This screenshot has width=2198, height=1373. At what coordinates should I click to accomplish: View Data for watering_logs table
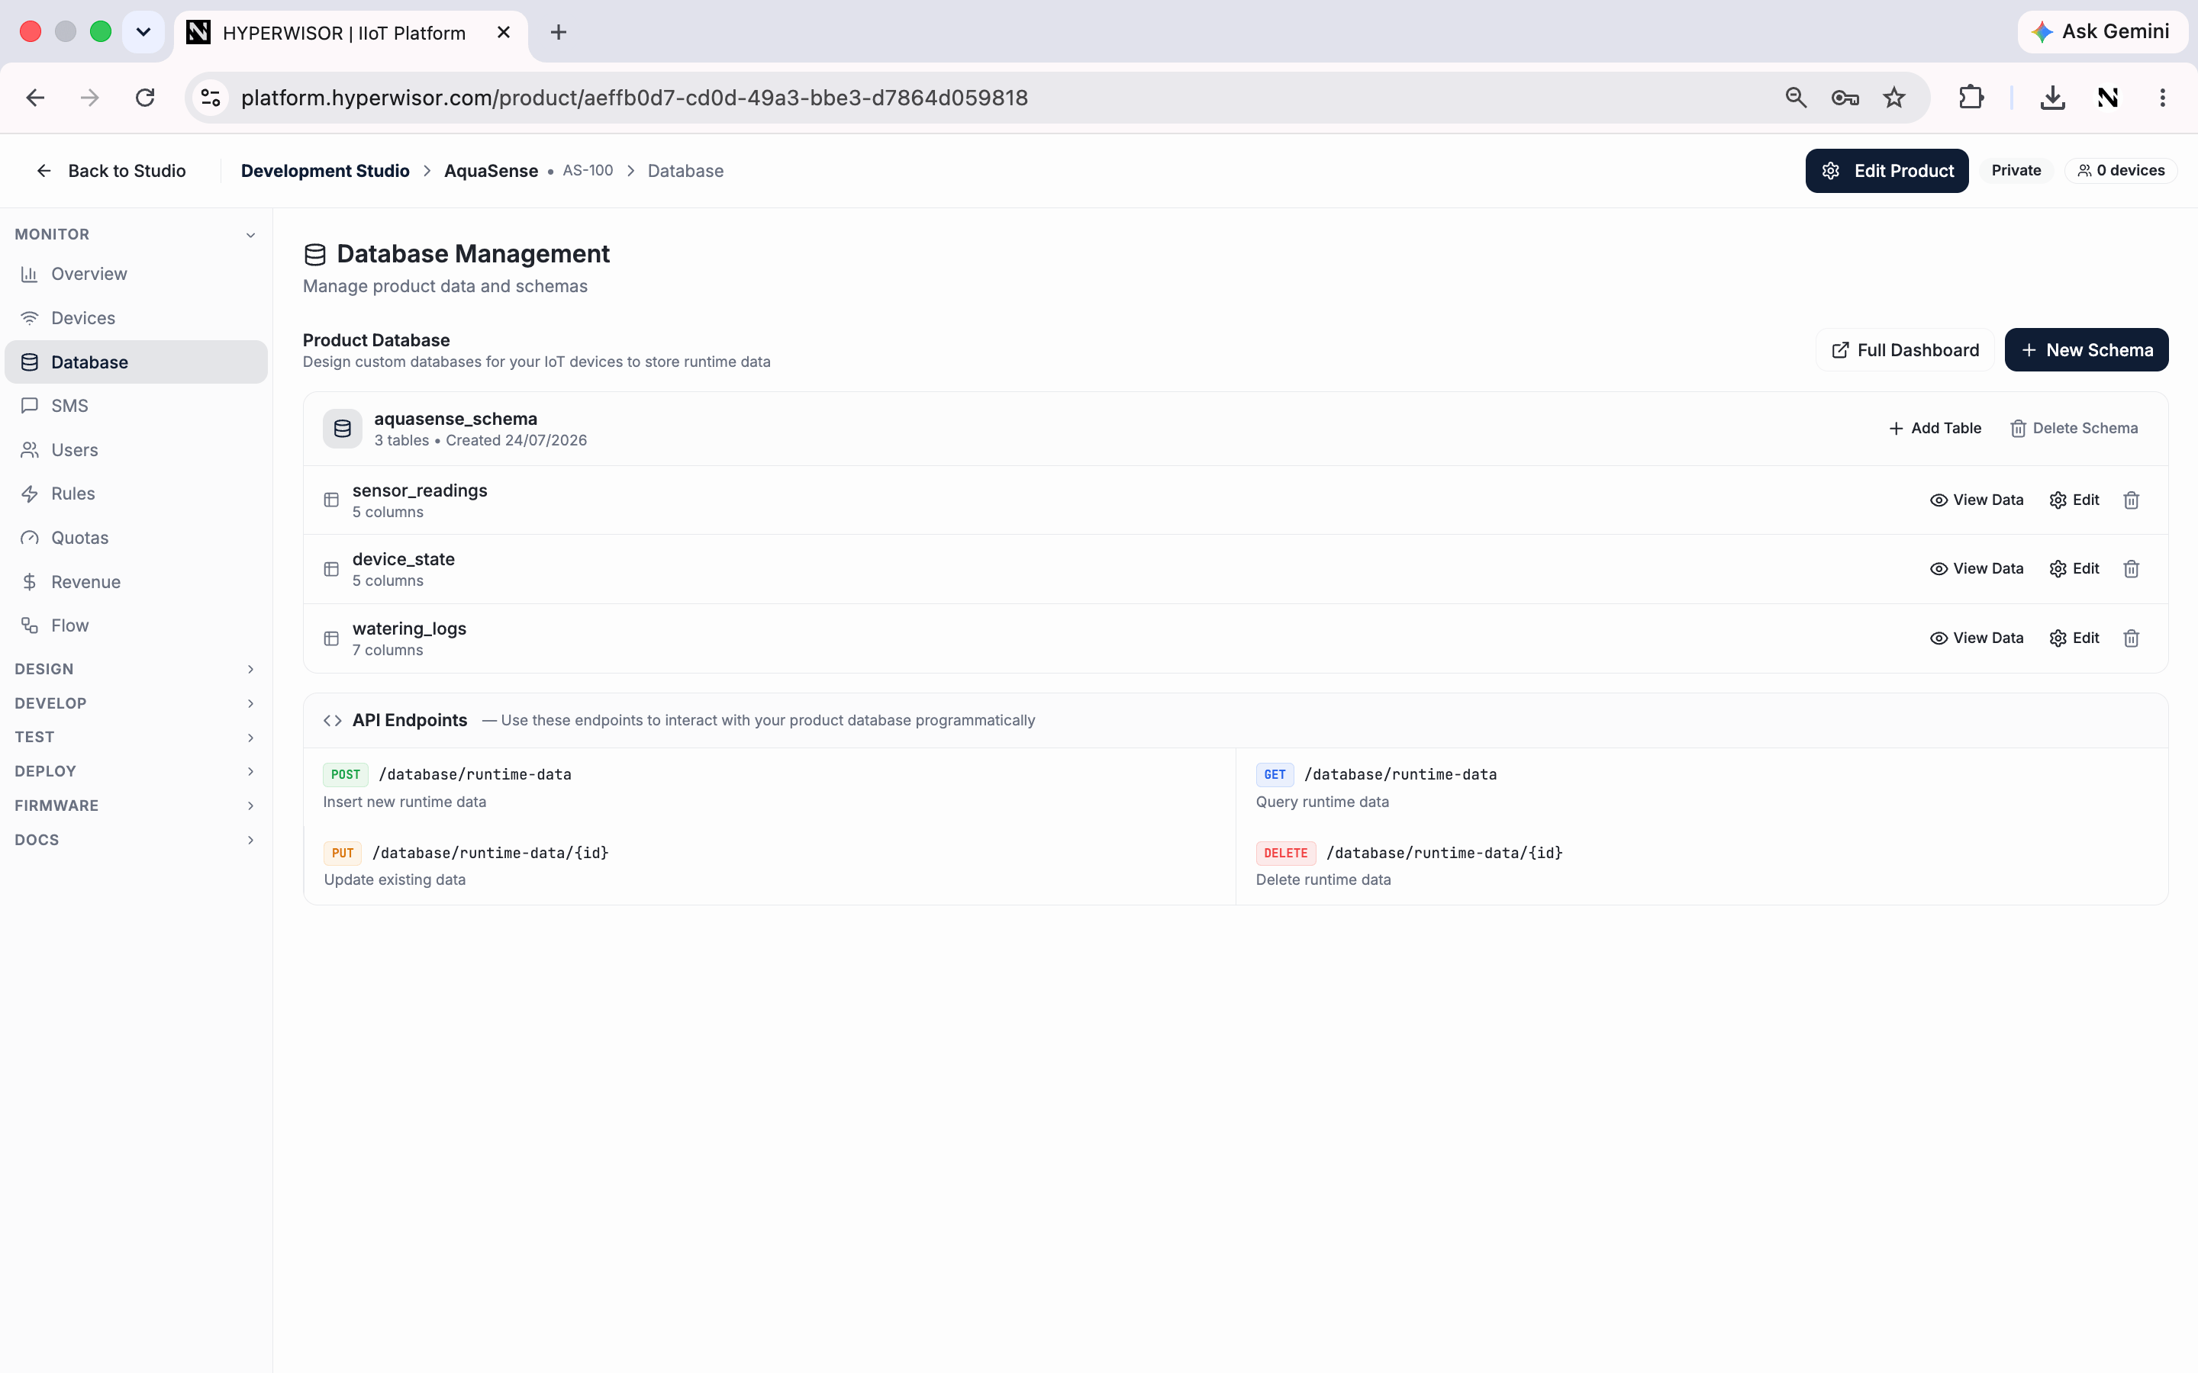(1977, 638)
